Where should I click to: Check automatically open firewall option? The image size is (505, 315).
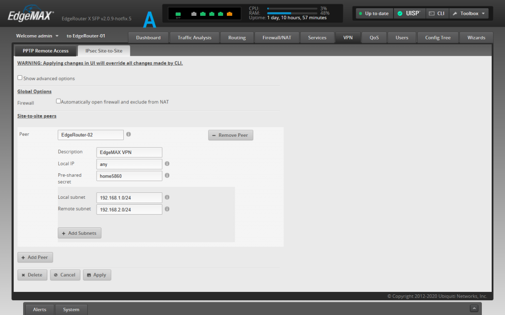coord(58,101)
